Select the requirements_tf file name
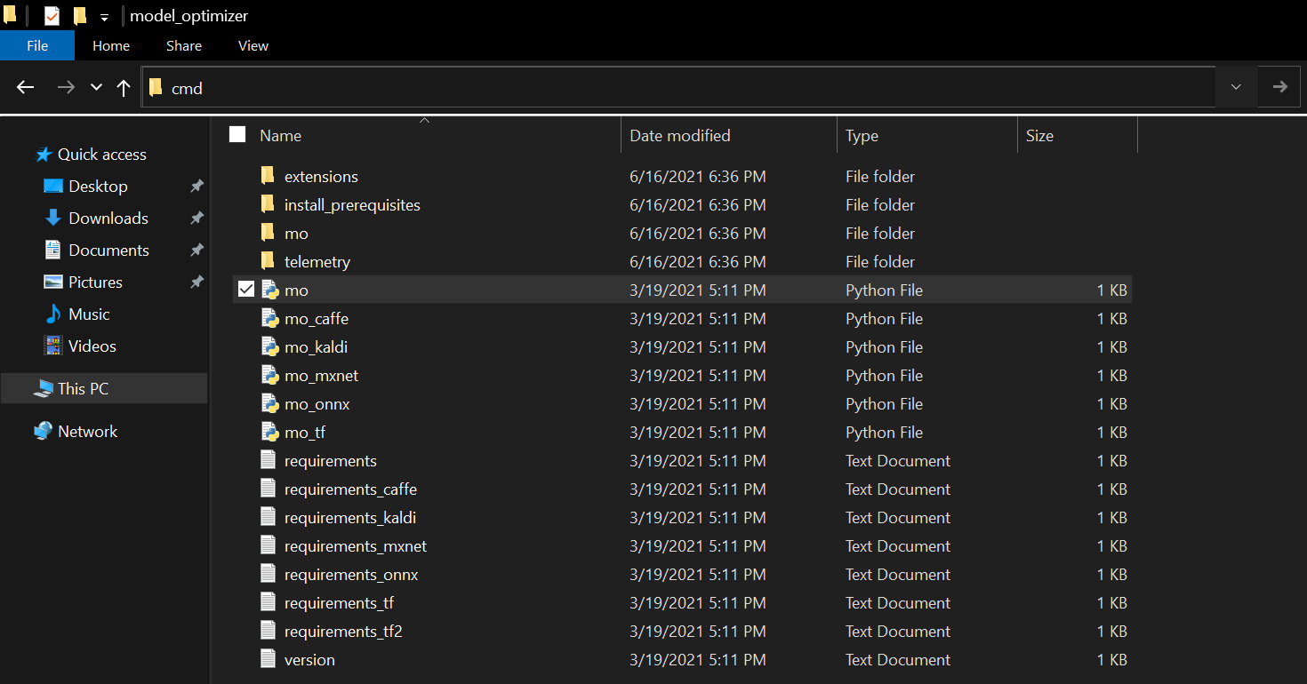 click(339, 602)
